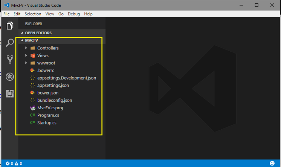The height and width of the screenshot is (167, 281).
Task: Open the Explorer view in the activity bar
Action: 10,26
